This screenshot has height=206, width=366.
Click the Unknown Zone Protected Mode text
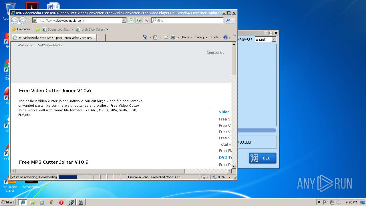point(154,177)
